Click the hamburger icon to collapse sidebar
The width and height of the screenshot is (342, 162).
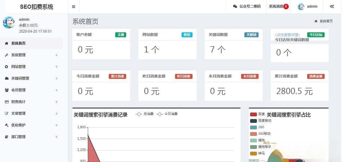point(73,7)
